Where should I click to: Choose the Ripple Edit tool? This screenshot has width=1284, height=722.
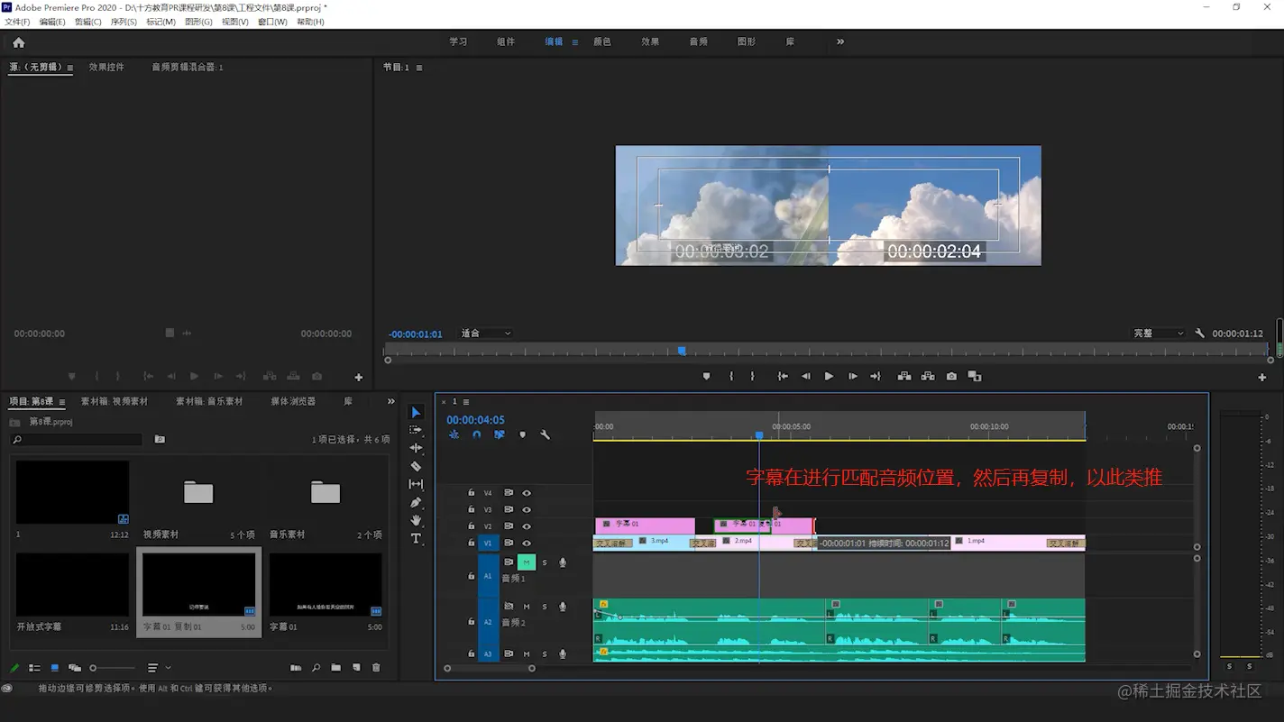point(416,448)
